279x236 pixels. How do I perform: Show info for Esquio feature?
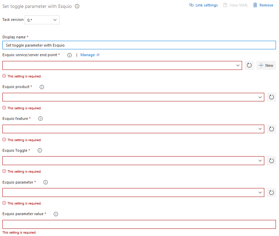pyautogui.click(x=40, y=119)
